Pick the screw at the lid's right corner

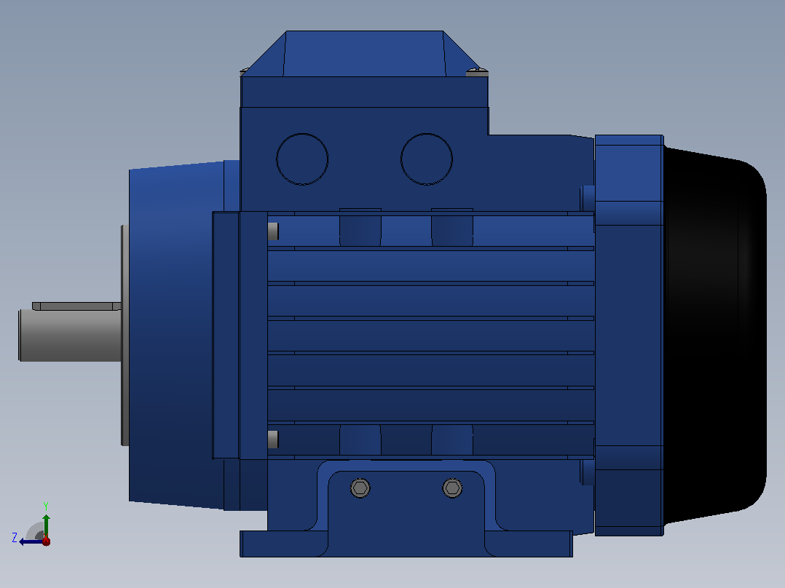coord(477,71)
